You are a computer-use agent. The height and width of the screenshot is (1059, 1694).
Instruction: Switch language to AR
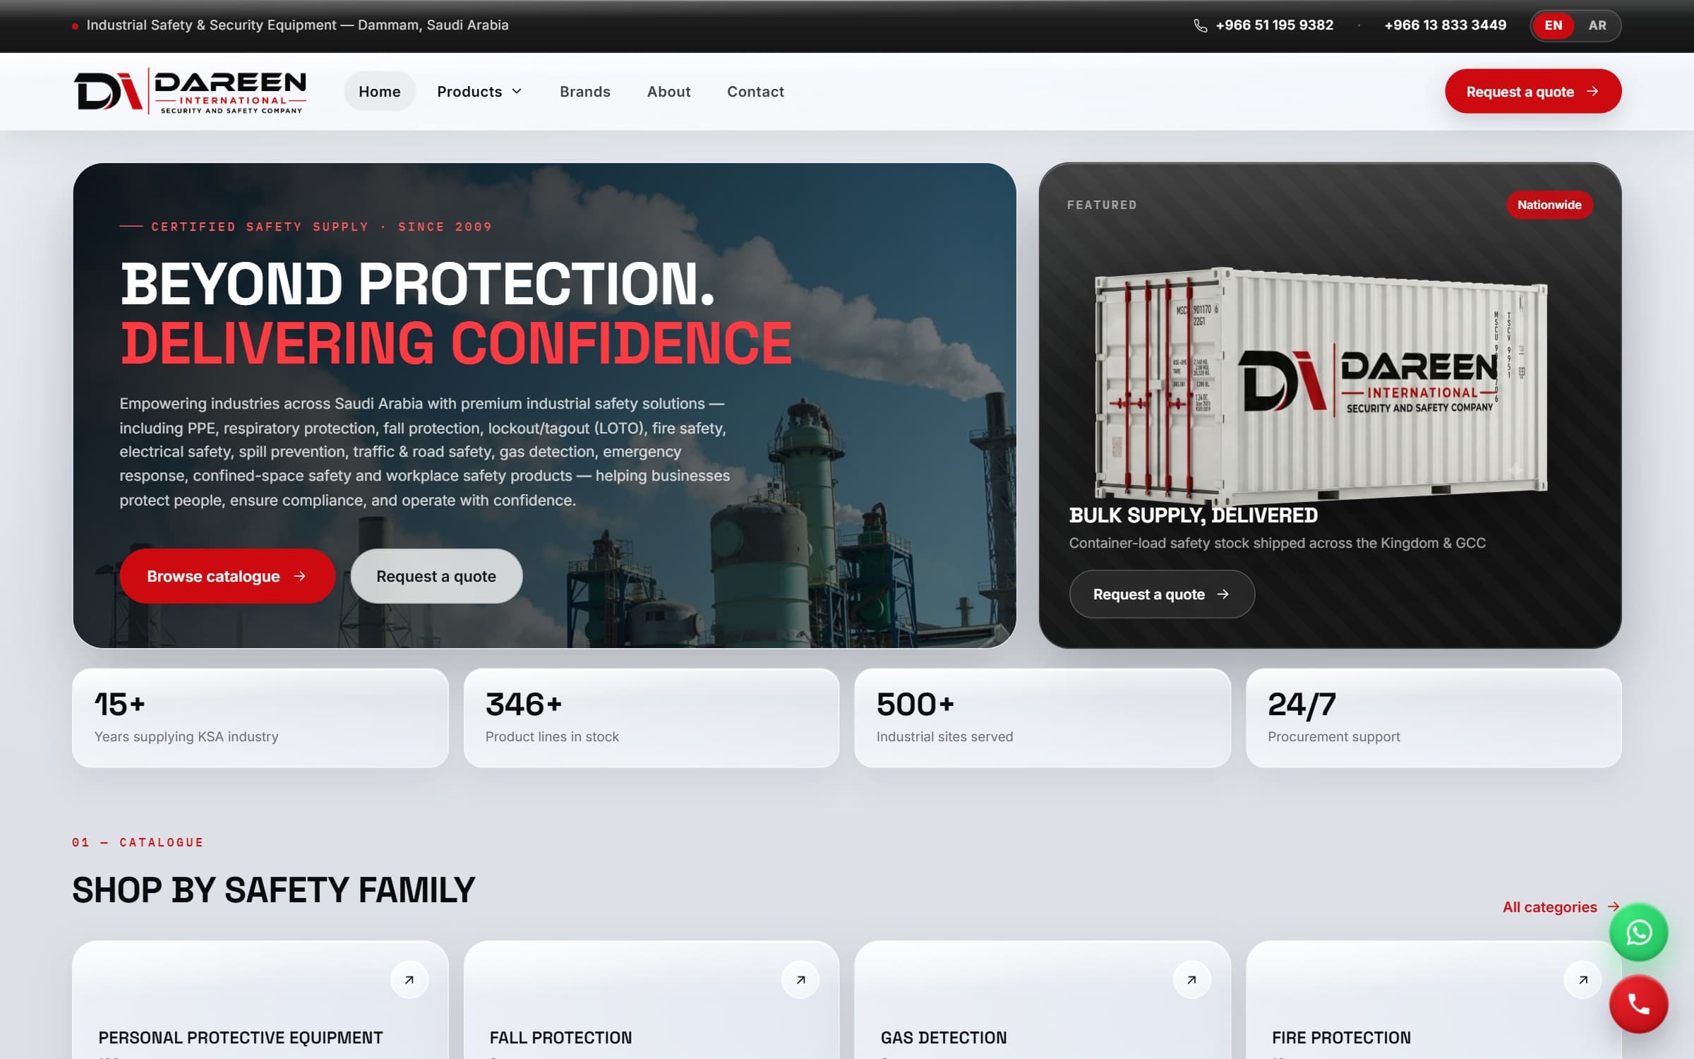1597,25
